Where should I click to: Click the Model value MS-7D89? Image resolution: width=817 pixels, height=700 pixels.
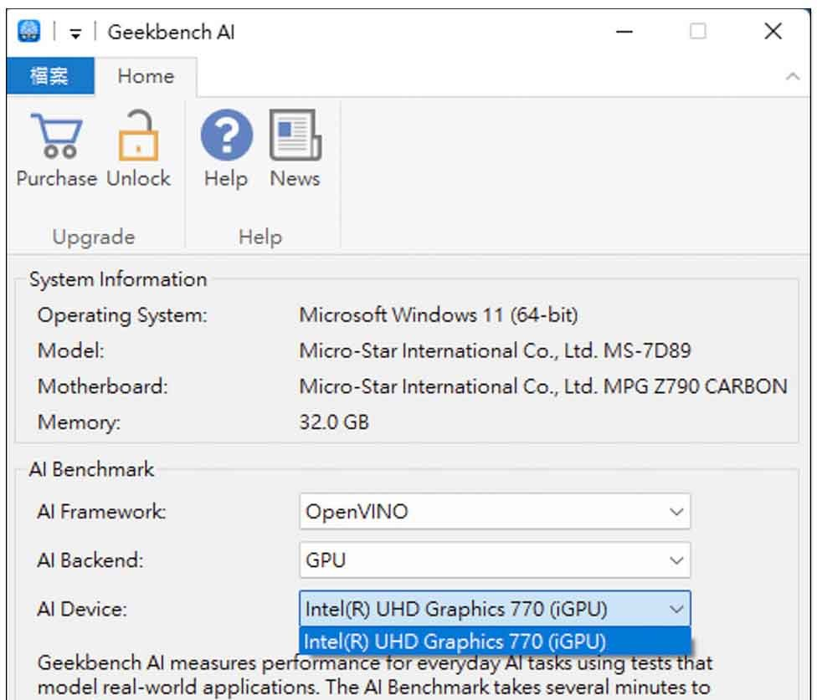pyautogui.click(x=495, y=350)
